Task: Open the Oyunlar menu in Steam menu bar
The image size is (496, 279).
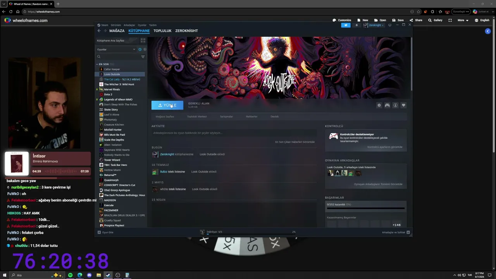Action: coord(142,25)
